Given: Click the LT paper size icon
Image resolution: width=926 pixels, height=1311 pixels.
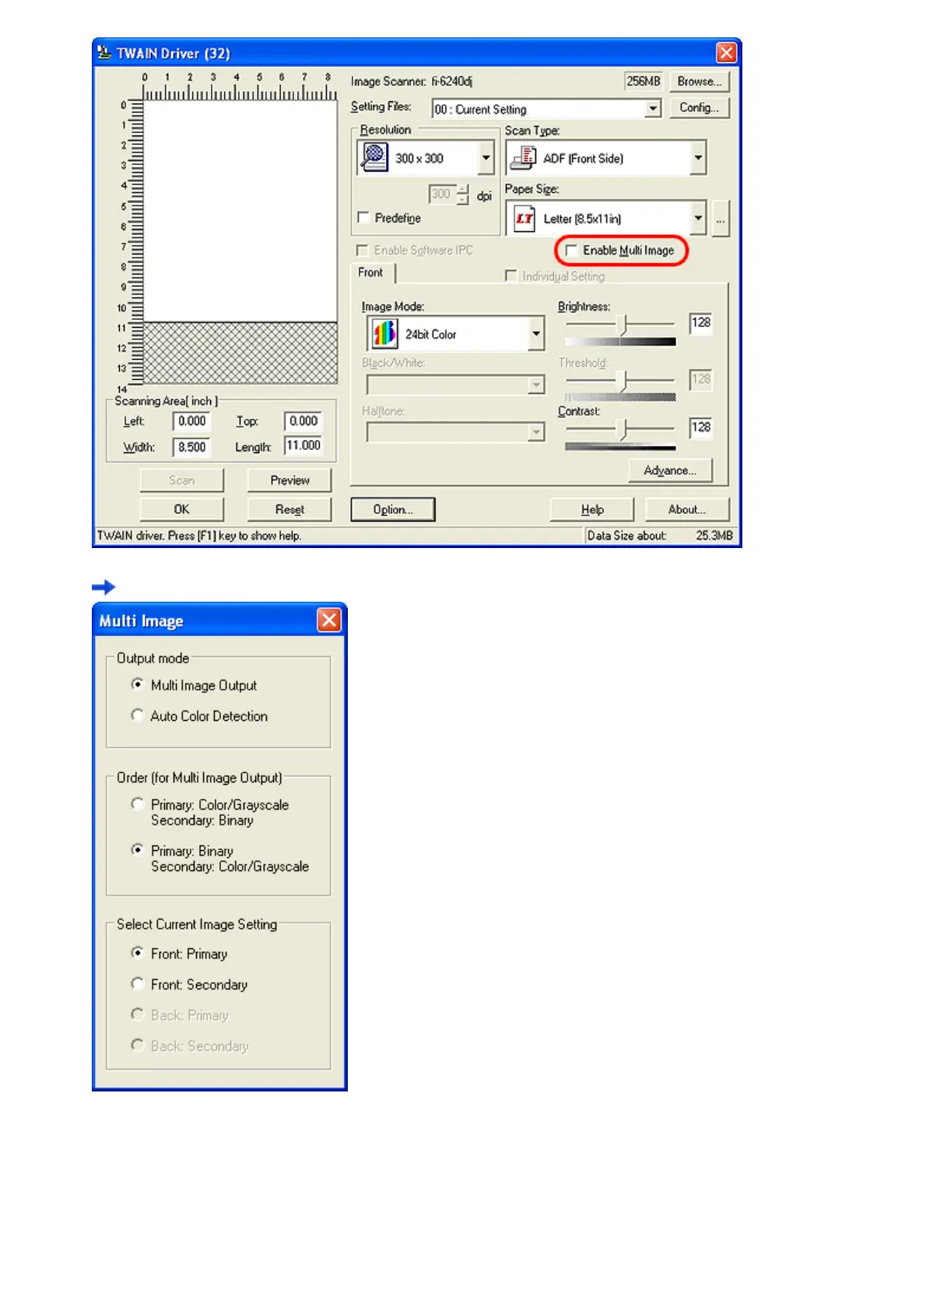Looking at the screenshot, I should [524, 218].
